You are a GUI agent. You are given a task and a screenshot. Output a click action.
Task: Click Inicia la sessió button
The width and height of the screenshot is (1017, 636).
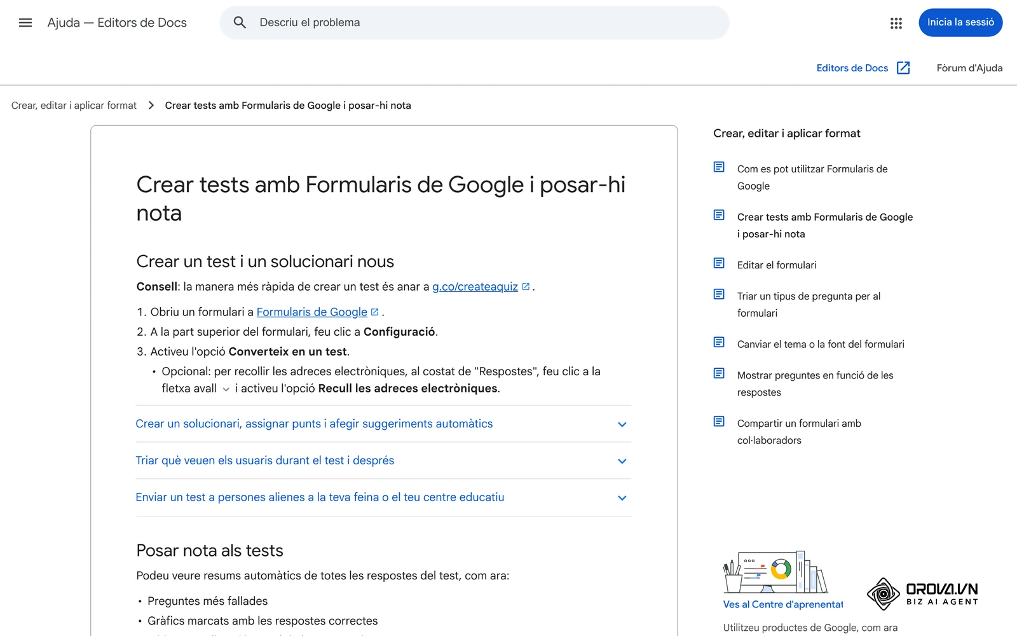[960, 22]
